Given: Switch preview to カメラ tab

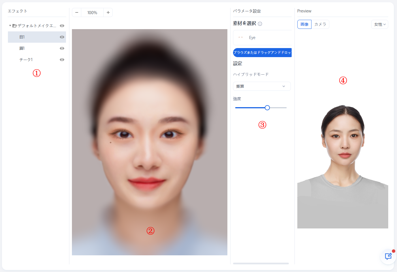Looking at the screenshot, I should pyautogui.click(x=320, y=24).
